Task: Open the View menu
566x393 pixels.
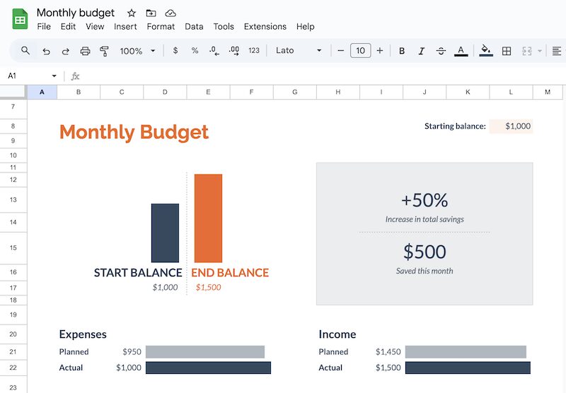Action: (x=95, y=27)
